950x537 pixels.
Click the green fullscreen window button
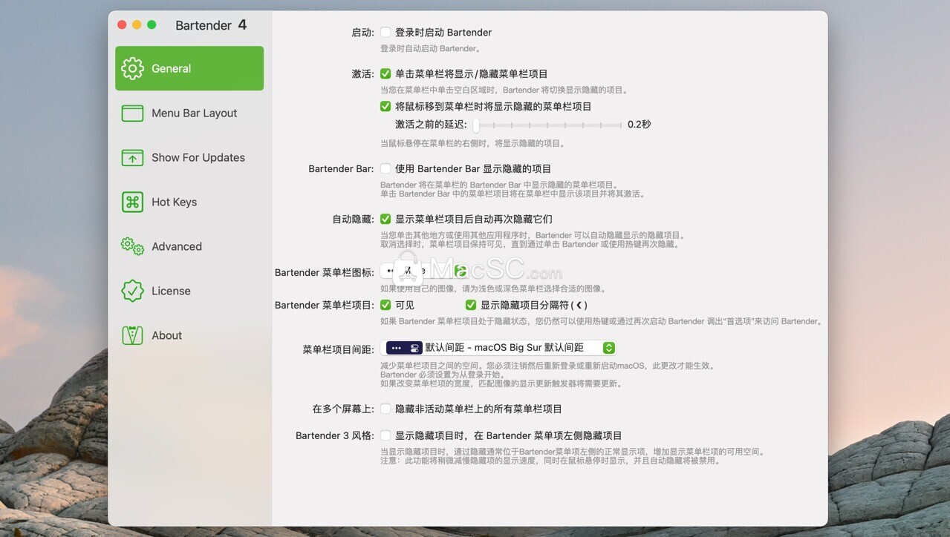[x=152, y=24]
